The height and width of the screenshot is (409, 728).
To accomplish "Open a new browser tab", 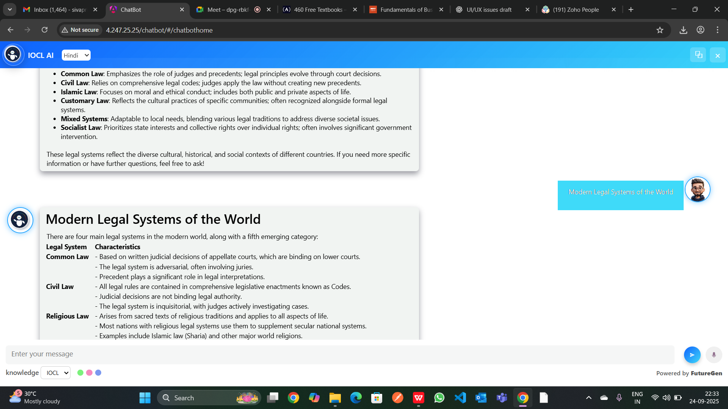I will tap(631, 9).
